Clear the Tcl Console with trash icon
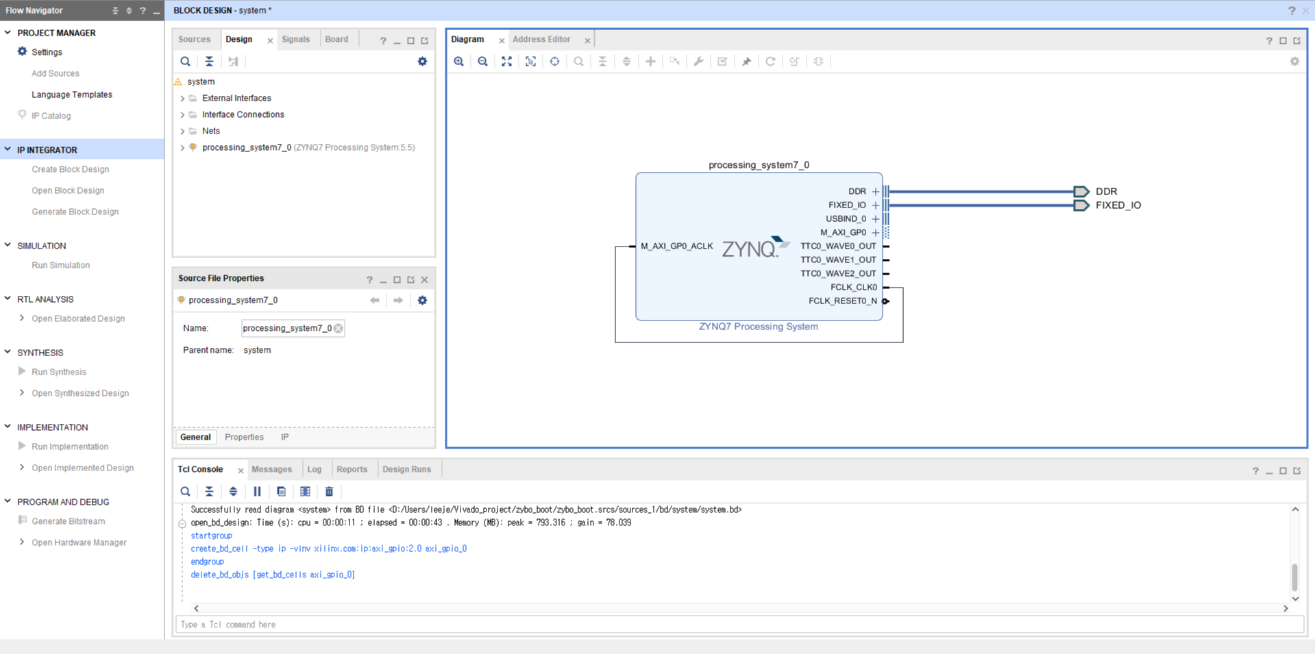Image resolution: width=1315 pixels, height=654 pixels. (329, 492)
